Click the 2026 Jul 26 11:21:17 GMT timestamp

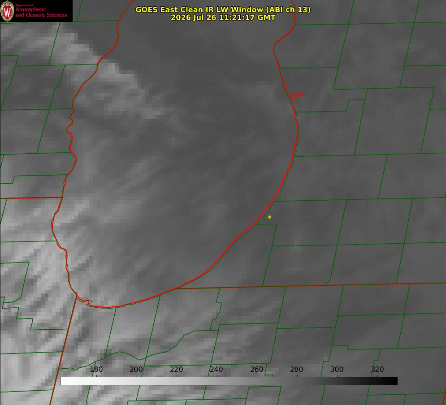tap(223, 17)
